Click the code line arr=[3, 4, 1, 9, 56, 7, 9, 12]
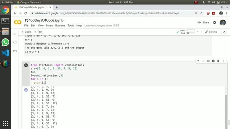Screen dimensions: 230x129 [x=54, y=68]
